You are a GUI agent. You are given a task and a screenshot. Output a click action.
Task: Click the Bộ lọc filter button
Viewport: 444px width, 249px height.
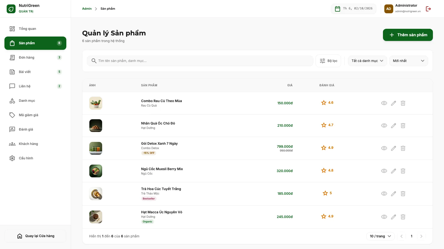(x=328, y=61)
